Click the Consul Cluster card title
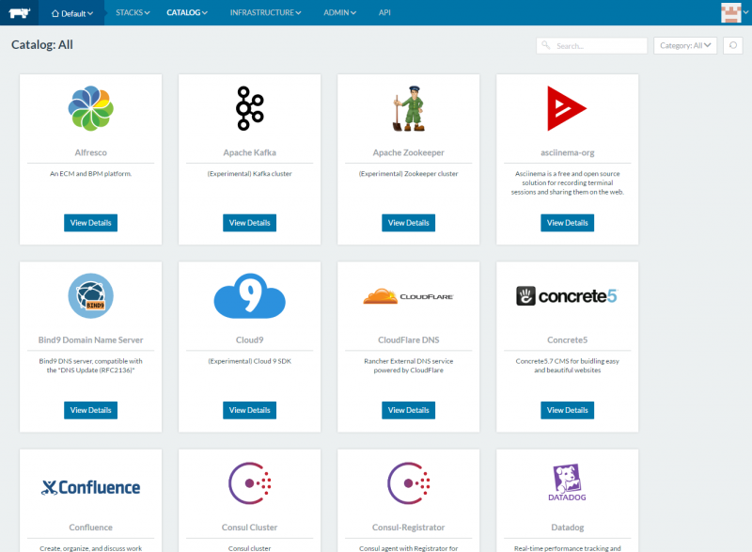This screenshot has height=552, width=752. [249, 528]
